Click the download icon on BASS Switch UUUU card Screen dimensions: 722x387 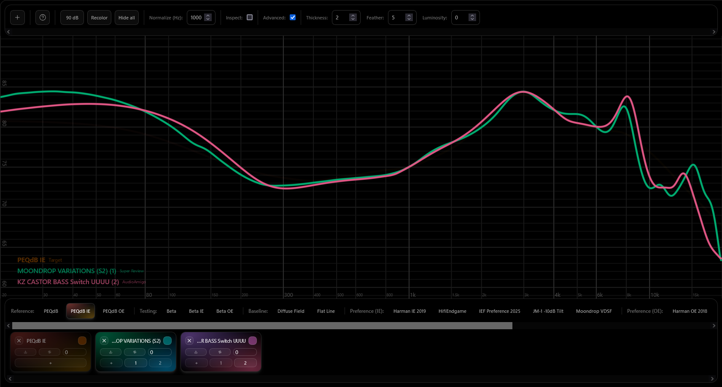196,352
